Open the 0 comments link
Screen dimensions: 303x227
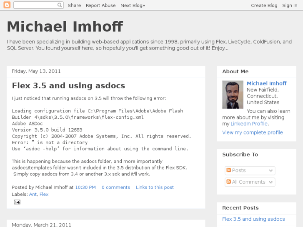coord(116,187)
